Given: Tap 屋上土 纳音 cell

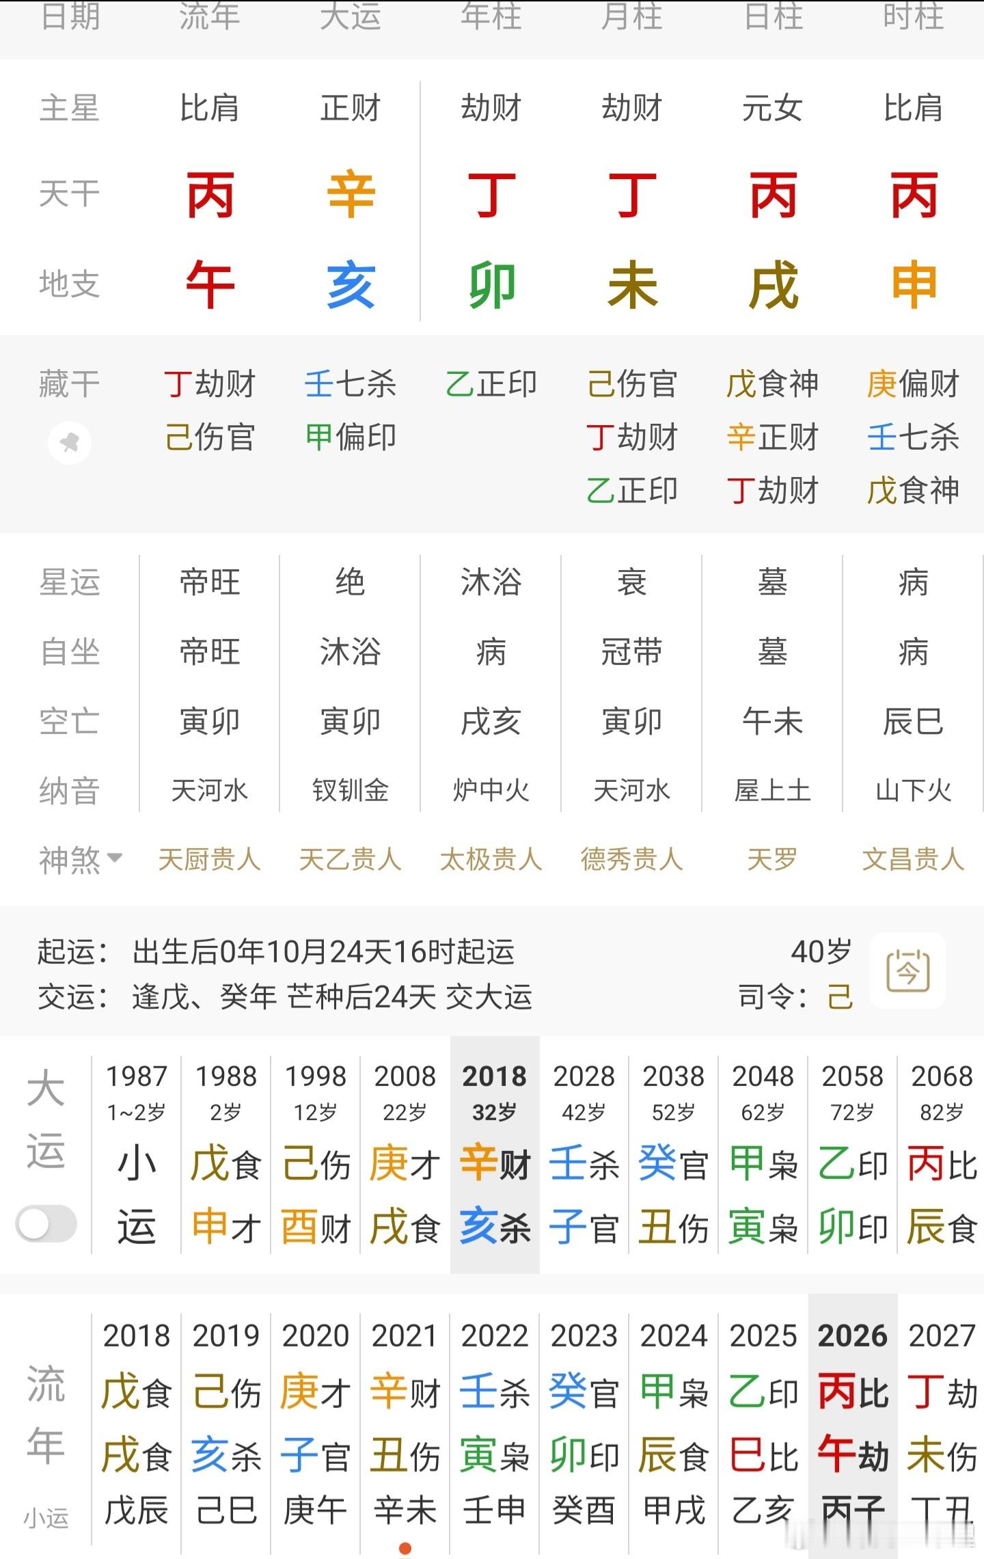Looking at the screenshot, I should 773,791.
